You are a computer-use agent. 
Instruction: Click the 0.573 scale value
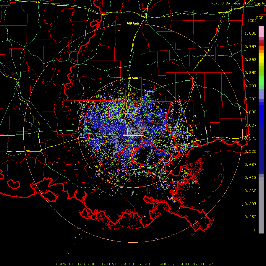click(x=250, y=138)
